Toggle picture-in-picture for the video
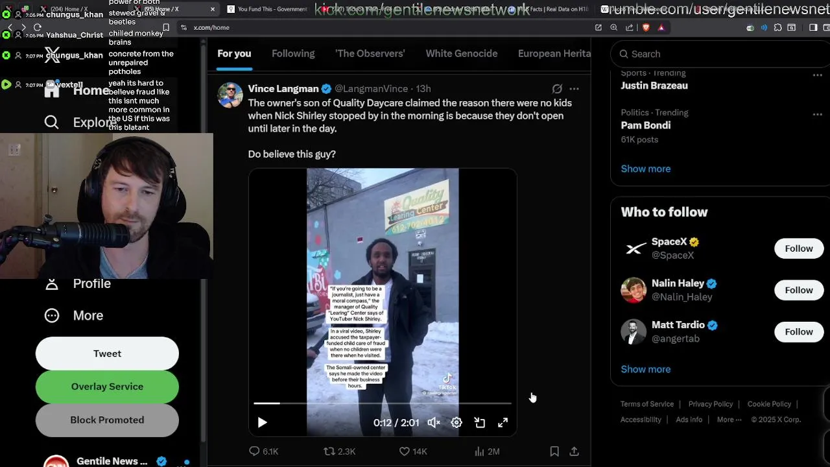 (x=480, y=422)
